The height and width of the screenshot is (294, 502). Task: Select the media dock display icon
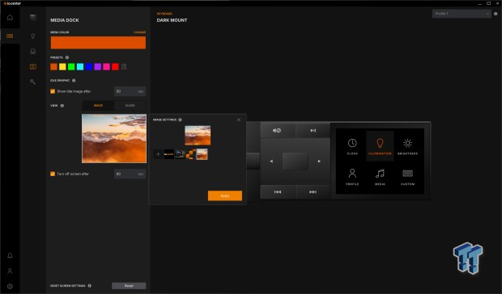click(32, 67)
